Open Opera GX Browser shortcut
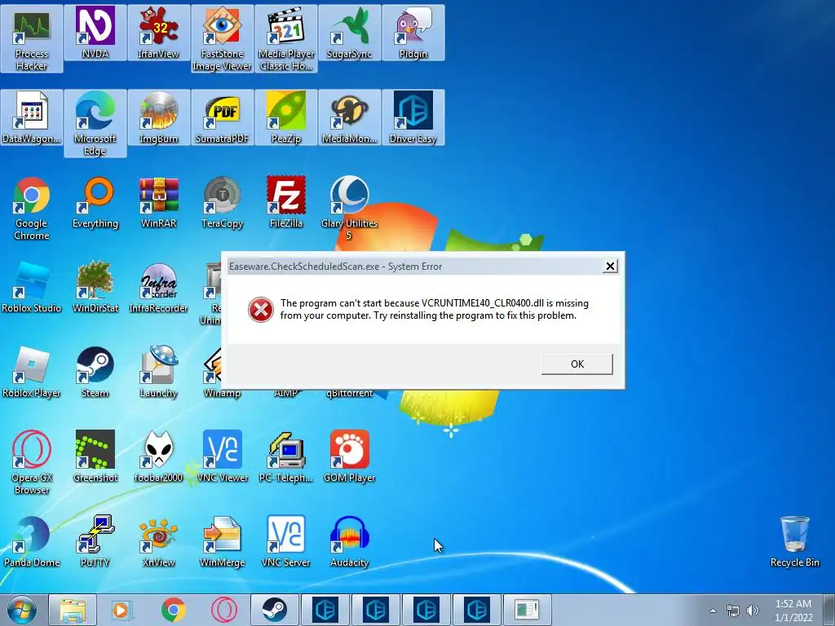This screenshot has height=626, width=835. pos(32,463)
